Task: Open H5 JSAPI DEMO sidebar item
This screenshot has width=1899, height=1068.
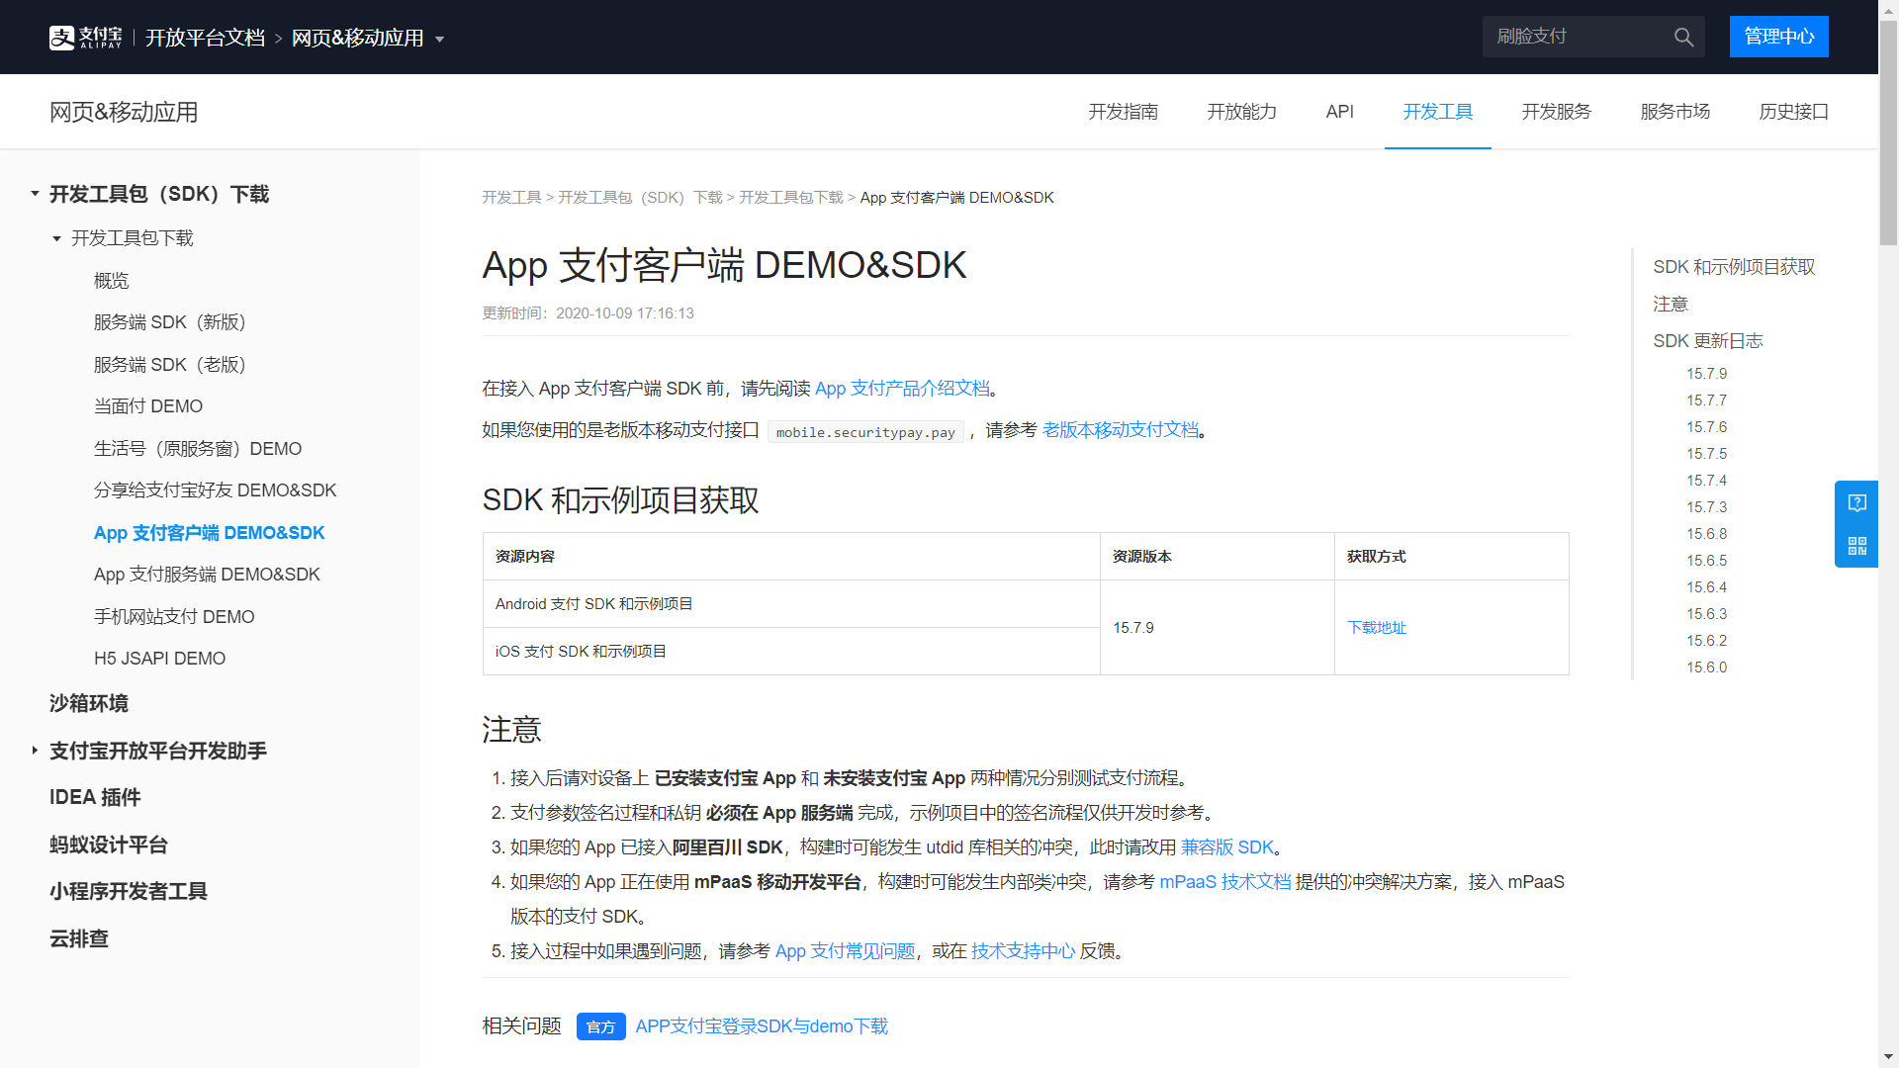Action: coord(159,659)
